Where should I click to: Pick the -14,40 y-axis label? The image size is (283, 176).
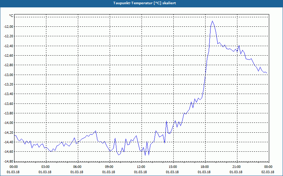(x=9, y=142)
